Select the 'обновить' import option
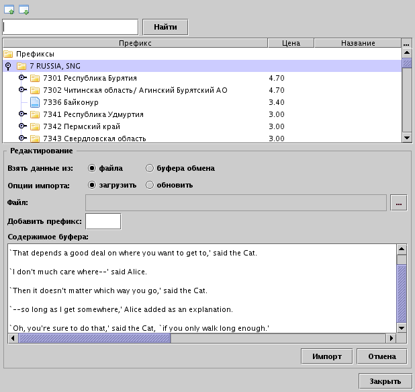415x392 pixels. [x=150, y=185]
